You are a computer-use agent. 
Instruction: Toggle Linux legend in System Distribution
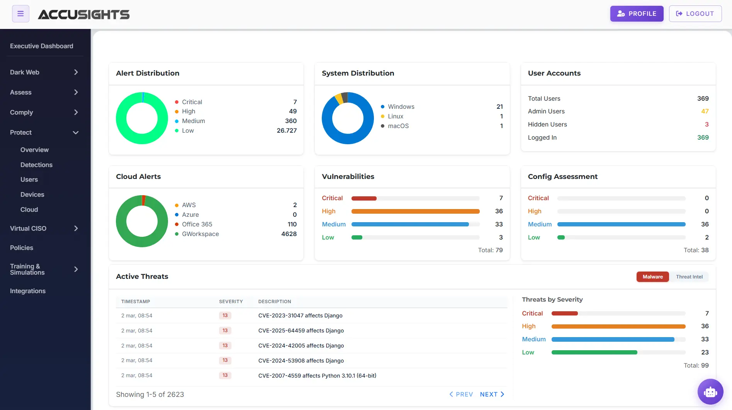(x=392, y=116)
